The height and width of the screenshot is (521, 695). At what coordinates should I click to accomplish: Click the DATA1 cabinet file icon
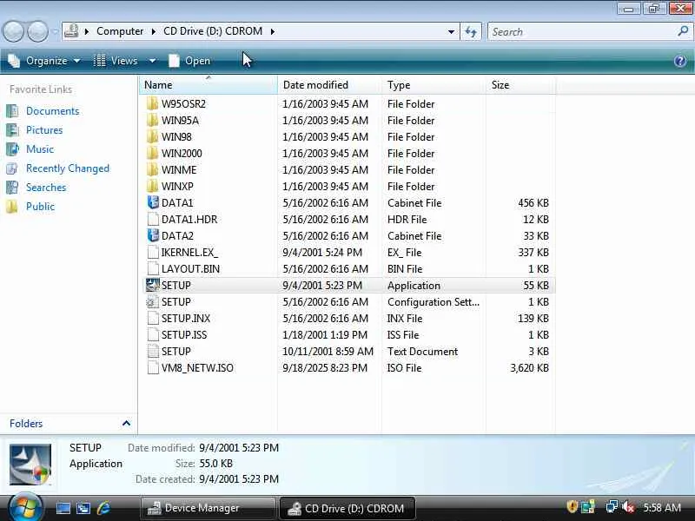click(x=153, y=202)
